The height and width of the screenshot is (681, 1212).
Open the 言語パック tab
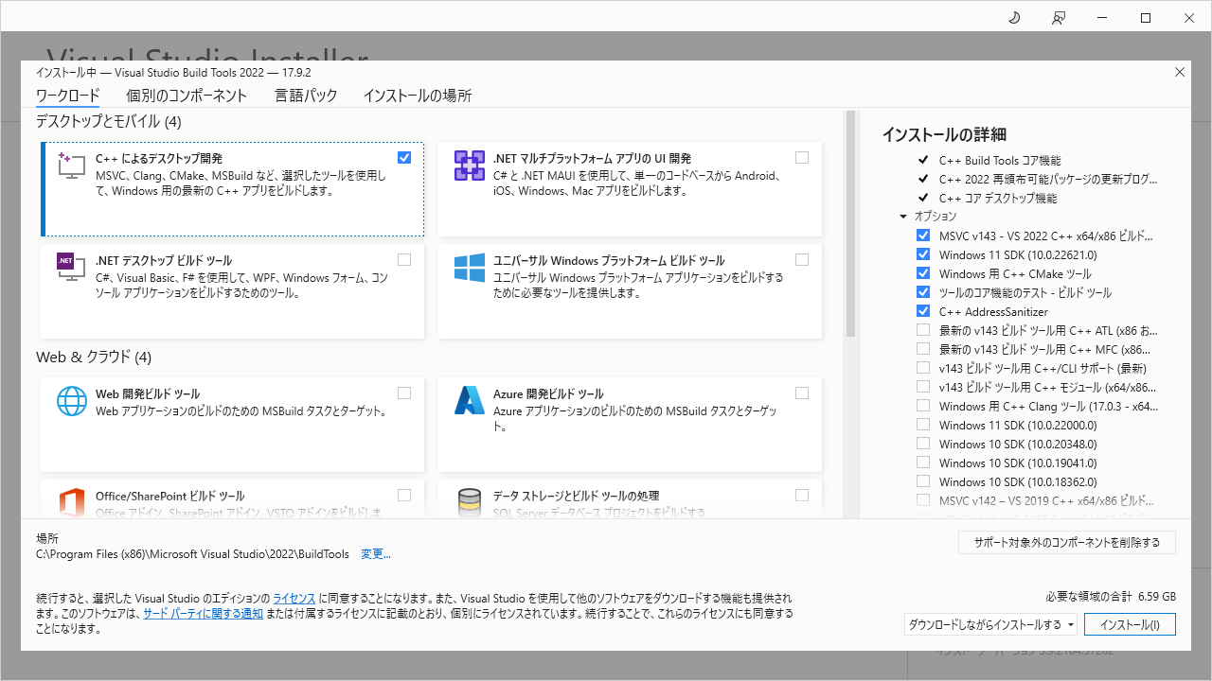pyautogui.click(x=306, y=96)
